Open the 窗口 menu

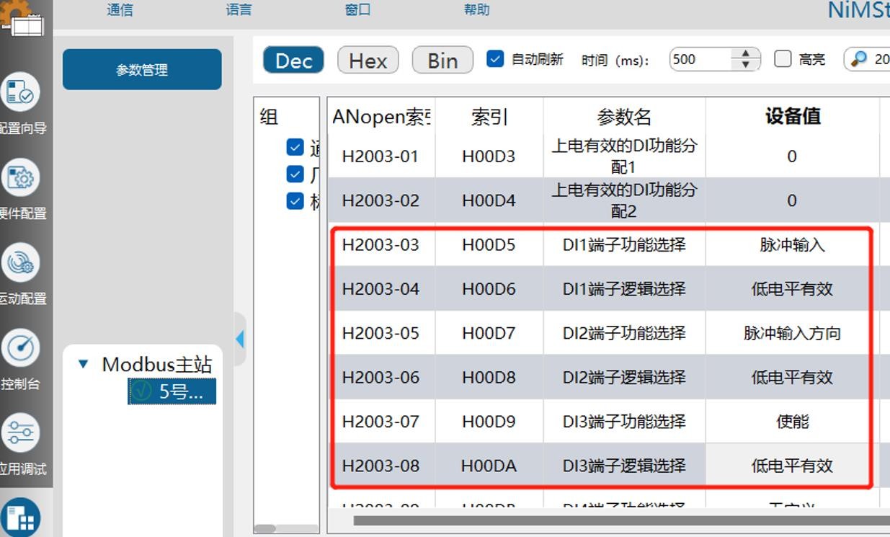357,9
